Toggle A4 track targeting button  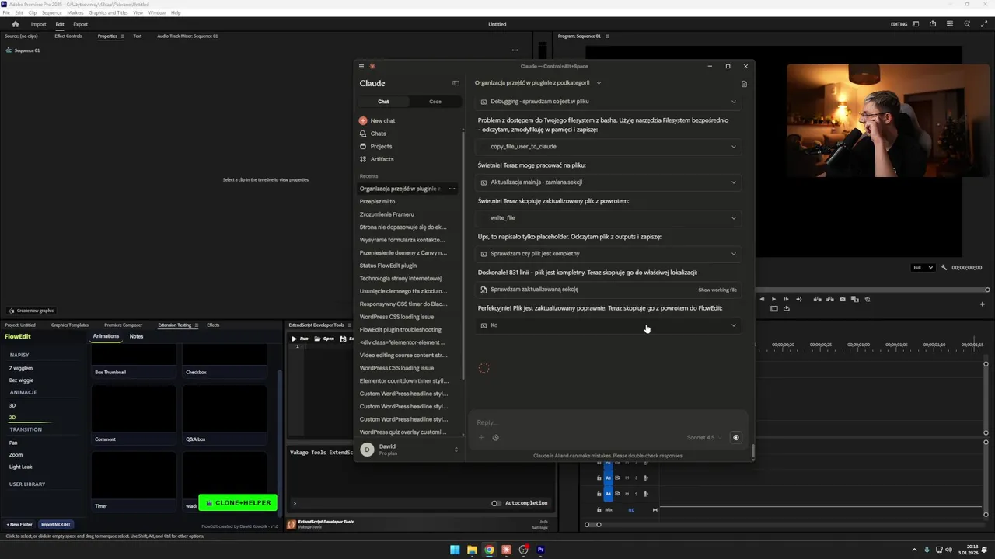[609, 494]
